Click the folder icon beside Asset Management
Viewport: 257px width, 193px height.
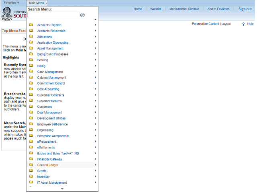[31, 48]
